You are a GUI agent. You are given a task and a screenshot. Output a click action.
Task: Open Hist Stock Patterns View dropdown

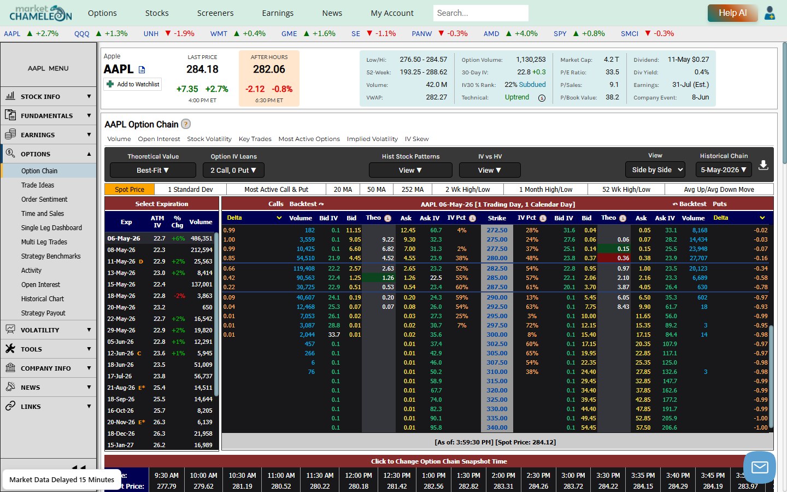coord(410,170)
